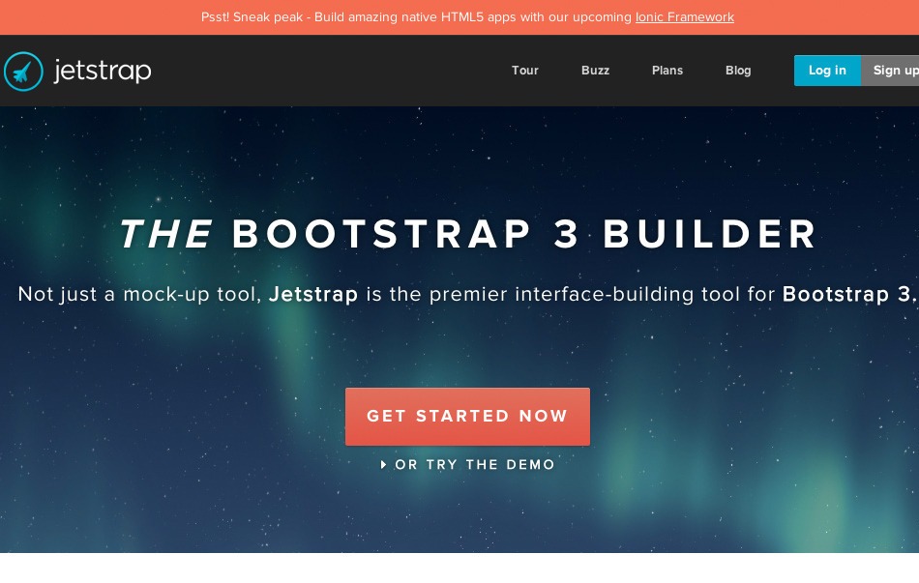This screenshot has width=919, height=583.
Task: Click the 'Psst! Sneak peak' banner text
Action: (467, 17)
